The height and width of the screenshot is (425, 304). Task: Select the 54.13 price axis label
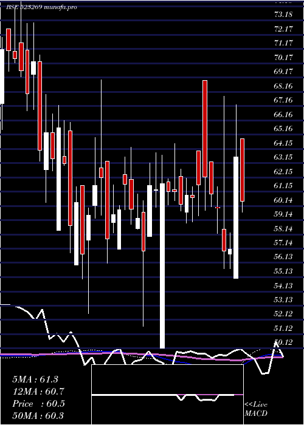283,286
